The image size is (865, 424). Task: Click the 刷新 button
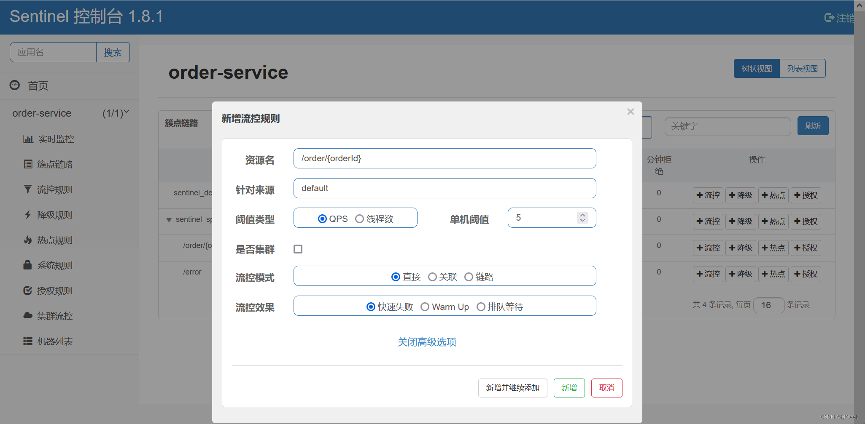point(813,126)
